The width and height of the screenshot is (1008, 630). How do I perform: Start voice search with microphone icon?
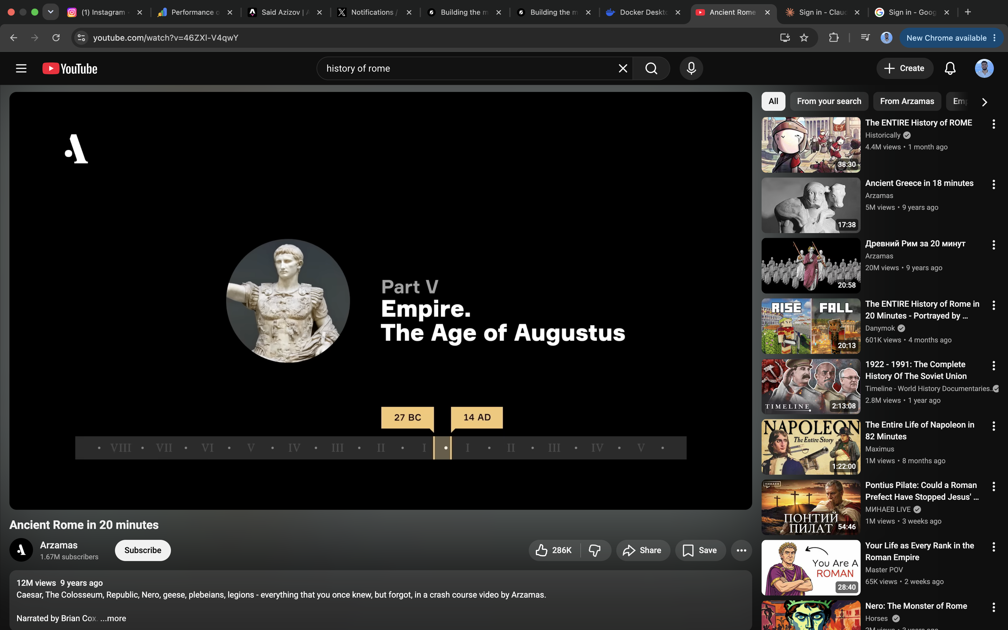click(x=691, y=68)
